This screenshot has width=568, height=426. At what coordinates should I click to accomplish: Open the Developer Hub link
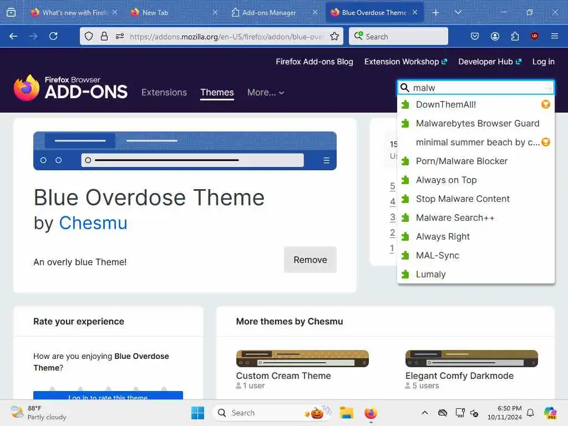pyautogui.click(x=490, y=62)
